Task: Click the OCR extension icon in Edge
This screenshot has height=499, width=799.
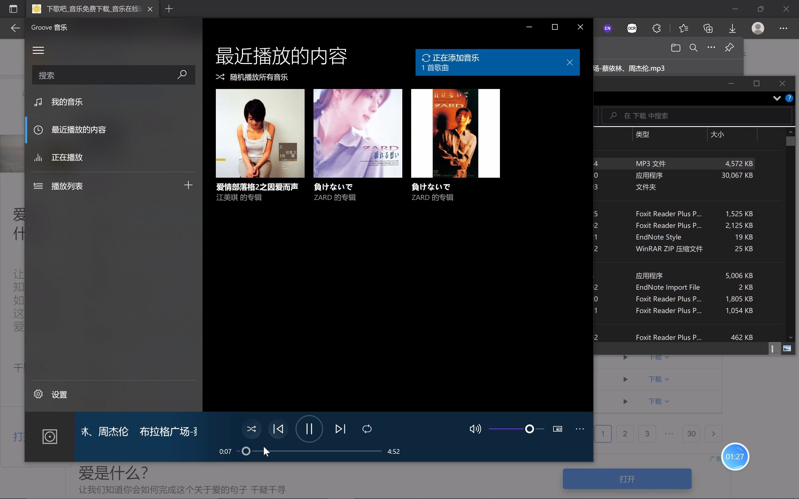Action: coord(632,28)
